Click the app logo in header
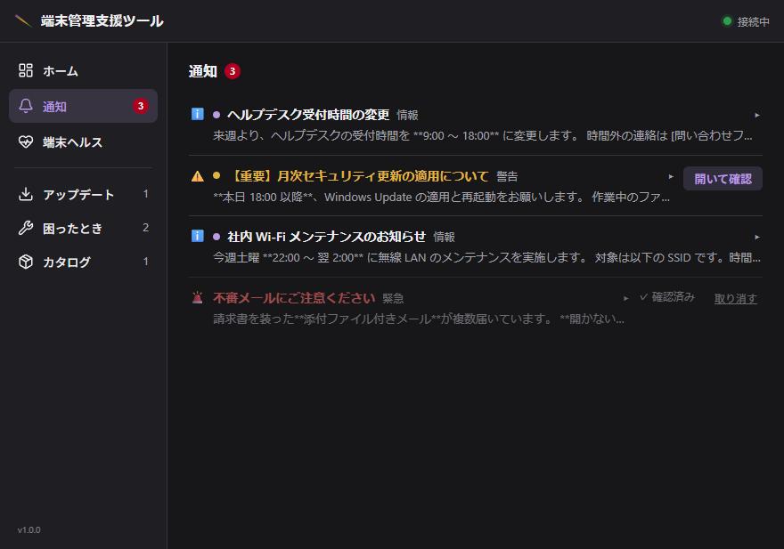Viewport: 784px width, 549px height. (x=23, y=21)
